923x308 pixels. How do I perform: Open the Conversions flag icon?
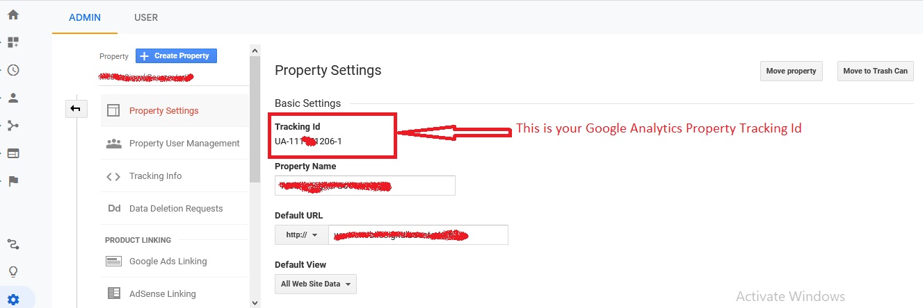13,181
